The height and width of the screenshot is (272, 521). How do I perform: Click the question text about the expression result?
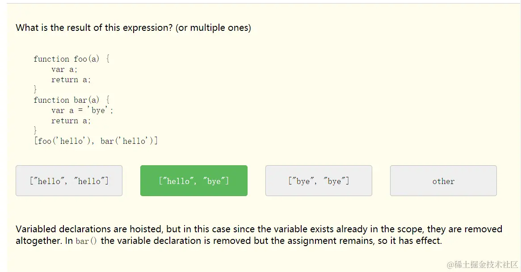pyautogui.click(x=94, y=28)
